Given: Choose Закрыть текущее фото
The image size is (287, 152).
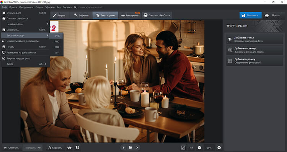Looking at the screenshot, I should [x=25, y=58].
